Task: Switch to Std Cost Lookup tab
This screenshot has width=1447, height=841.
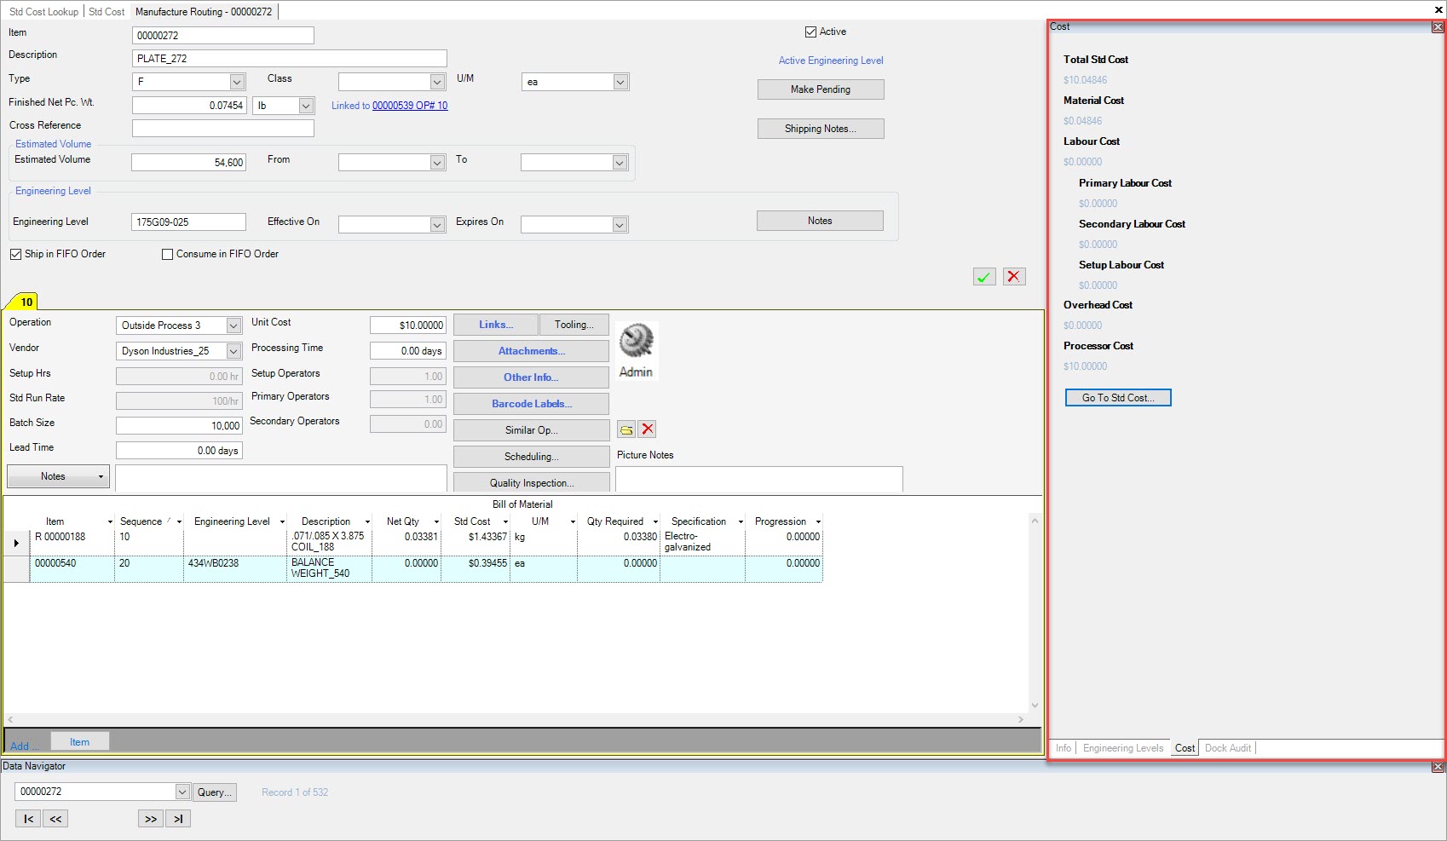Action: click(43, 12)
